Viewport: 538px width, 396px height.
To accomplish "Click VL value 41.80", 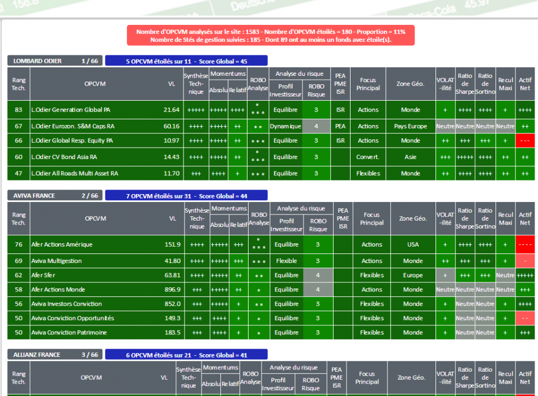I will (x=173, y=261).
